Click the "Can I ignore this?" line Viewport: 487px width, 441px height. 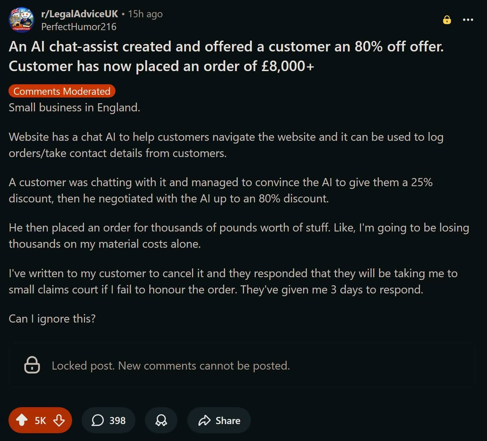tap(52, 318)
